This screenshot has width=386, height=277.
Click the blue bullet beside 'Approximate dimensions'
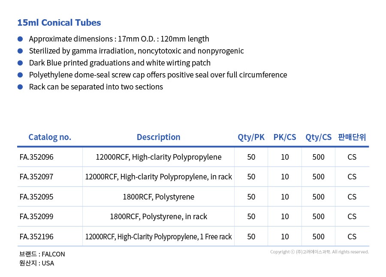point(20,39)
